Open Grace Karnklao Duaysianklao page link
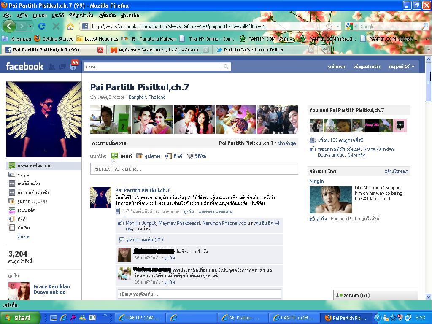The height and width of the screenshot is (324, 432). point(51,289)
